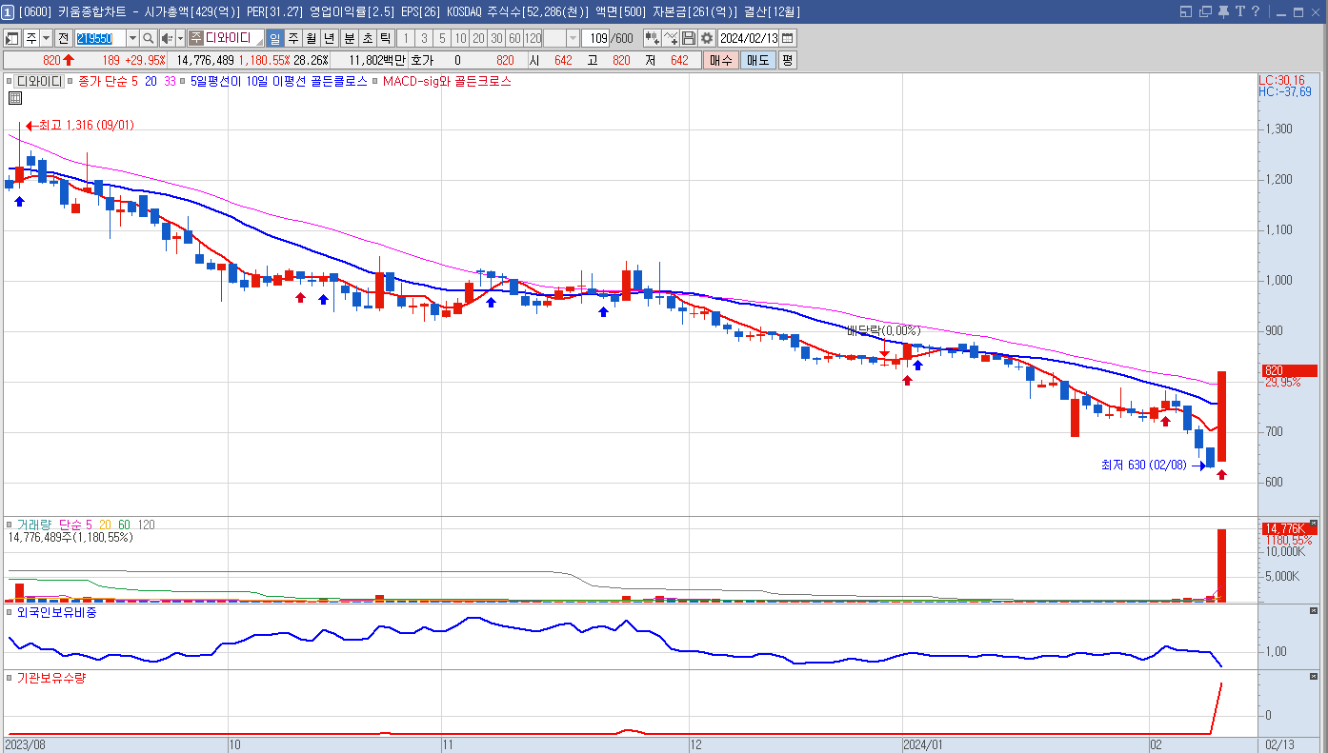
Task: Select 년 yearly period button
Action: point(330,38)
